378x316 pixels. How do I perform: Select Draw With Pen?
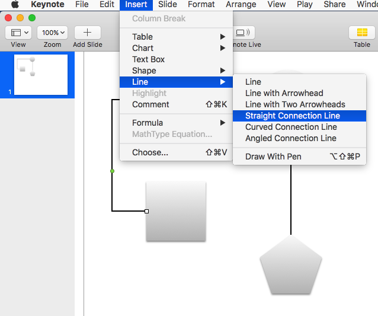click(299, 157)
